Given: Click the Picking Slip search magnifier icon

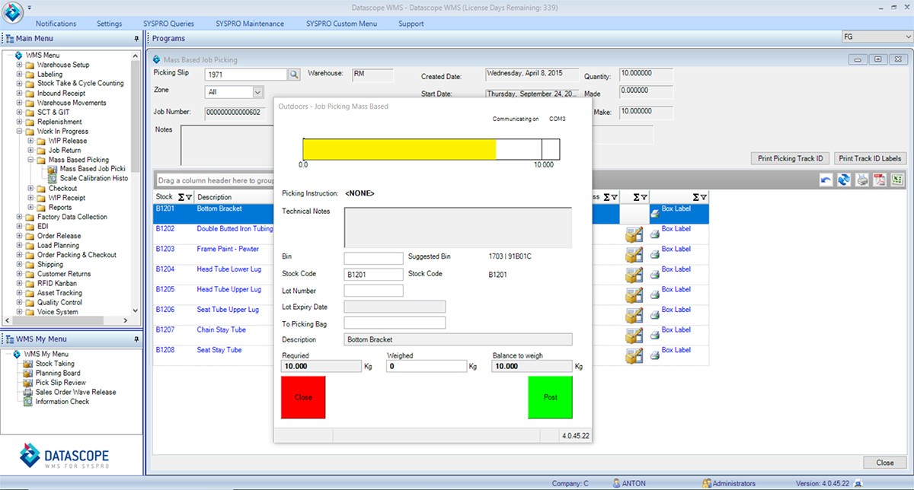Looking at the screenshot, I should (x=294, y=75).
